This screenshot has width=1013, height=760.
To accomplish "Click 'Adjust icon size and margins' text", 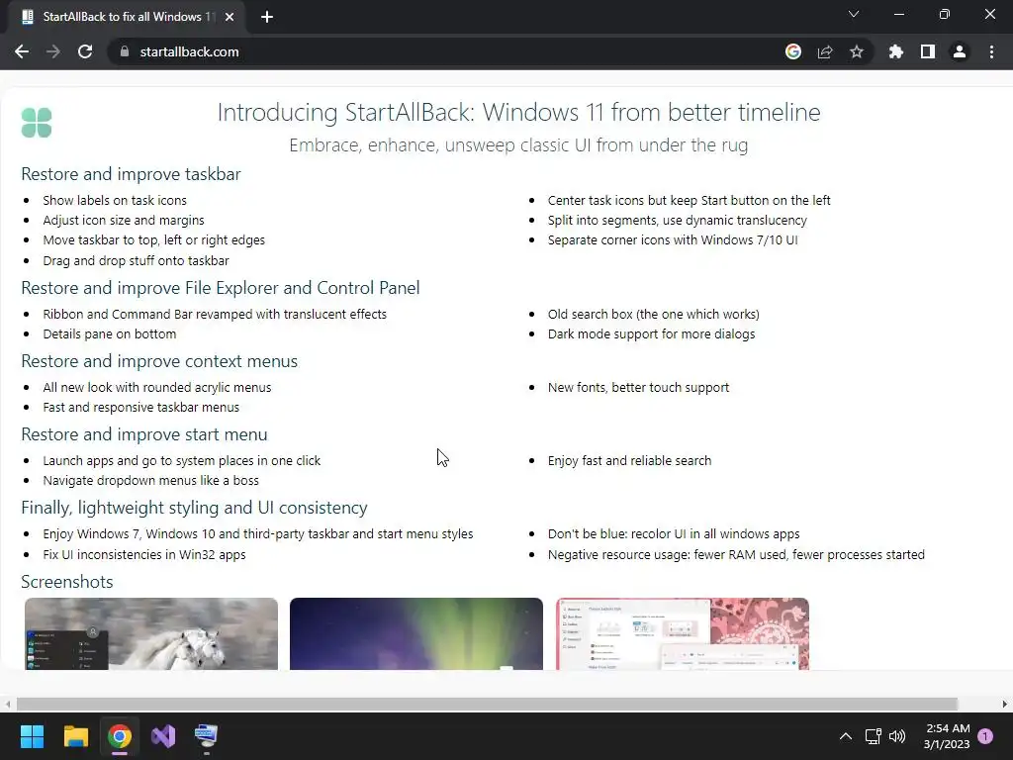I will pos(124,221).
